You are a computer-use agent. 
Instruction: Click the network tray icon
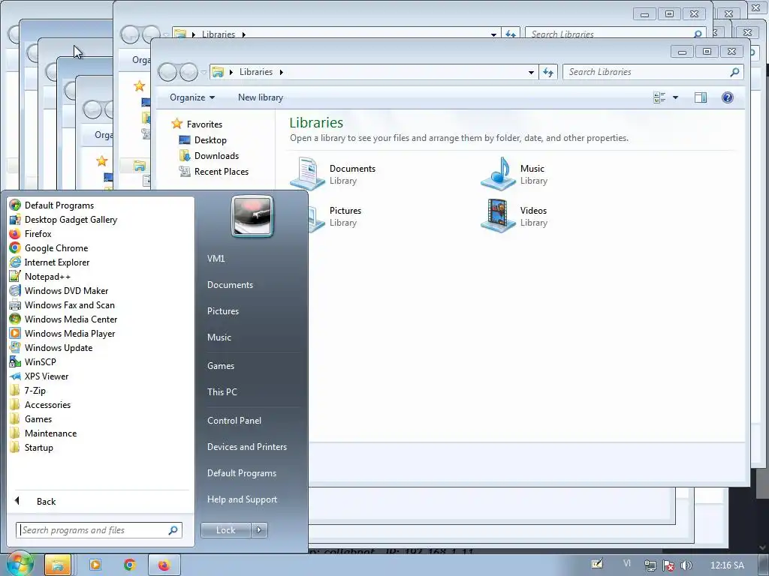click(x=650, y=565)
